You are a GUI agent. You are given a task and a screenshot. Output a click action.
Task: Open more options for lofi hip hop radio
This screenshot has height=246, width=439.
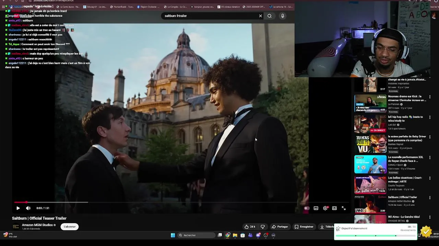coord(430,118)
